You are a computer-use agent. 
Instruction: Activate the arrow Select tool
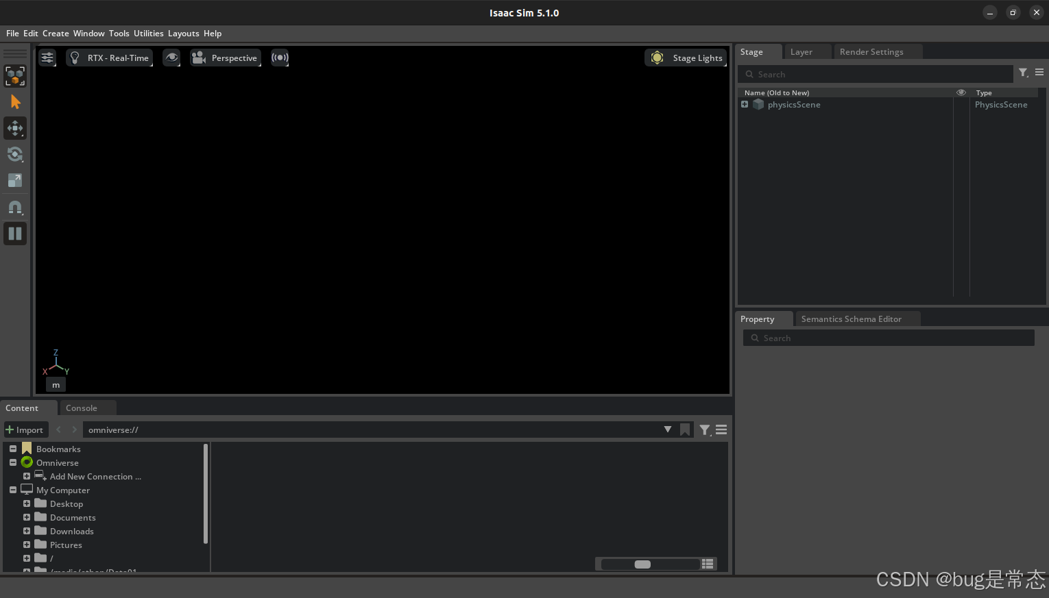(15, 102)
